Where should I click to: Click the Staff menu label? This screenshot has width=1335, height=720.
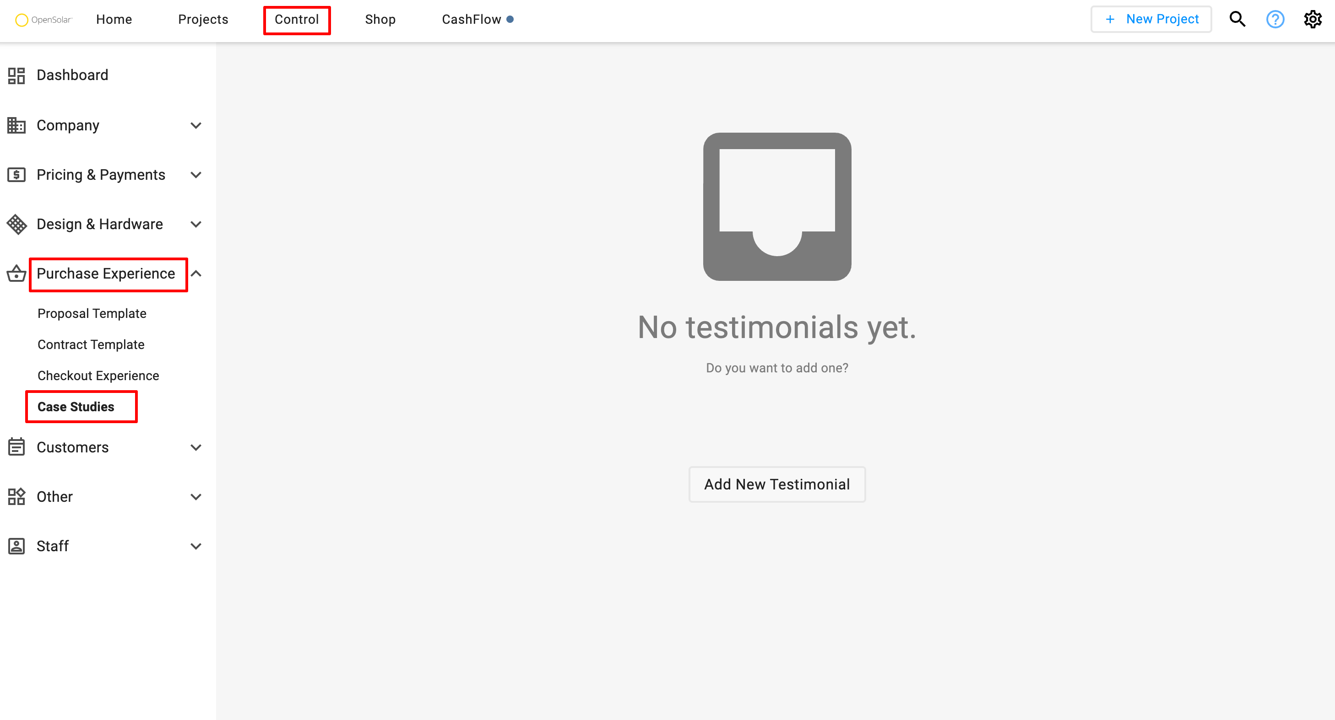(x=52, y=546)
